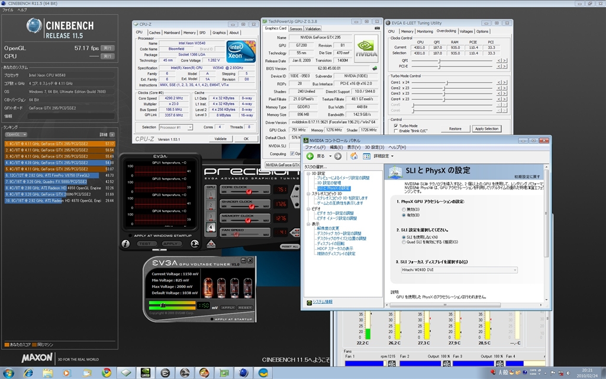Open GPU-Z graphics card selection dropdown
Viewport: 606px width, 379px height.
283,165
